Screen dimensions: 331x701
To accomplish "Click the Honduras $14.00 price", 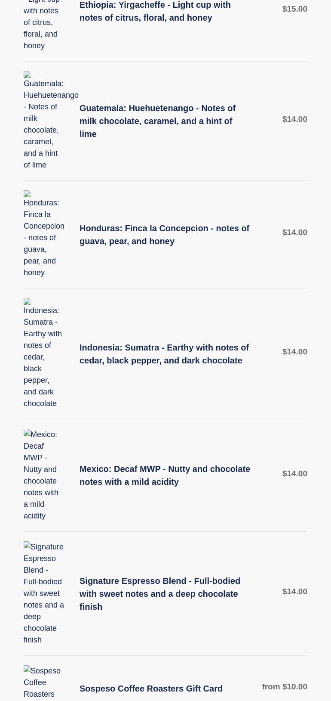I will [x=294, y=233].
